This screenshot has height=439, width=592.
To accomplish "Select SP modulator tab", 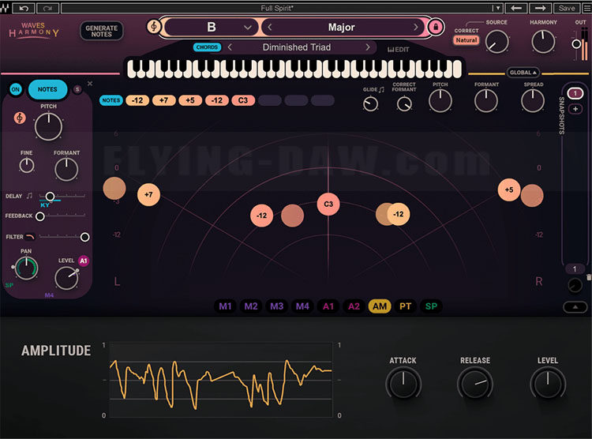I will [431, 306].
